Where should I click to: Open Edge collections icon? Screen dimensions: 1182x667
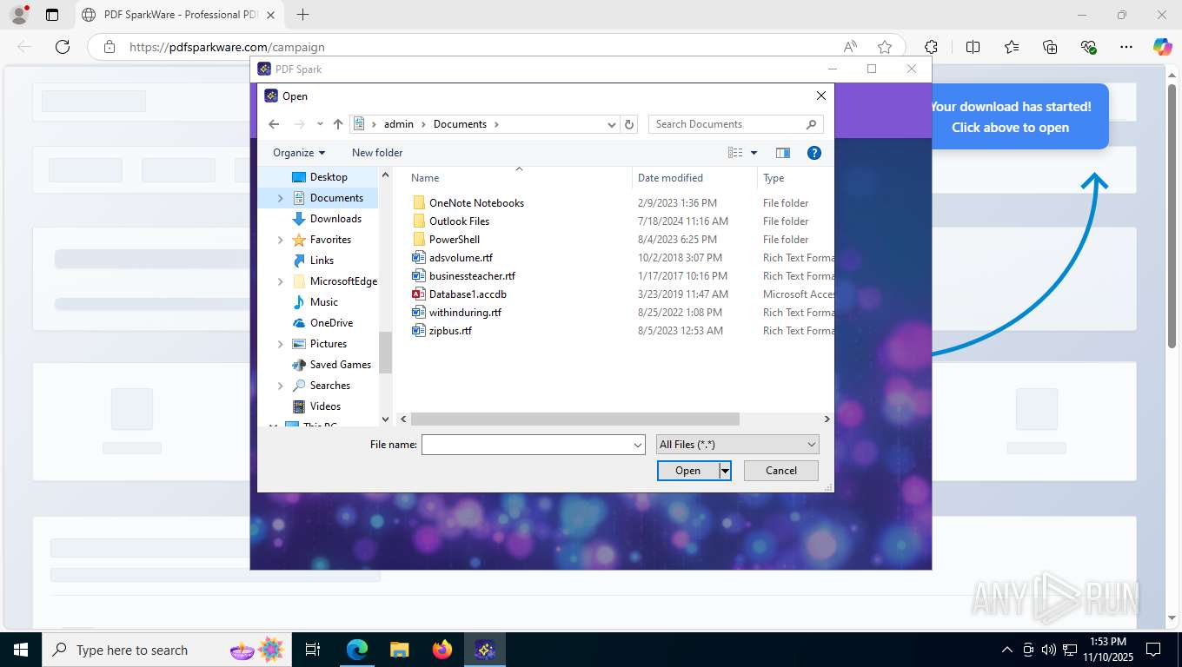point(1050,47)
